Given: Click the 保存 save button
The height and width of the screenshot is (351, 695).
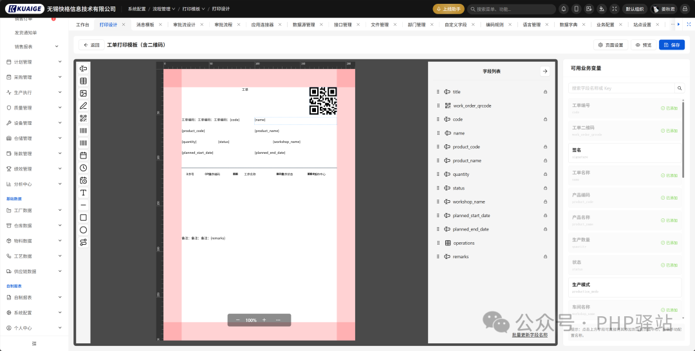Looking at the screenshot, I should pos(671,45).
